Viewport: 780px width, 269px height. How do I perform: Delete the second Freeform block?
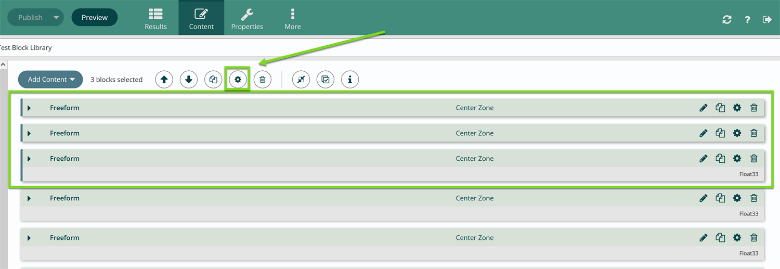point(754,133)
